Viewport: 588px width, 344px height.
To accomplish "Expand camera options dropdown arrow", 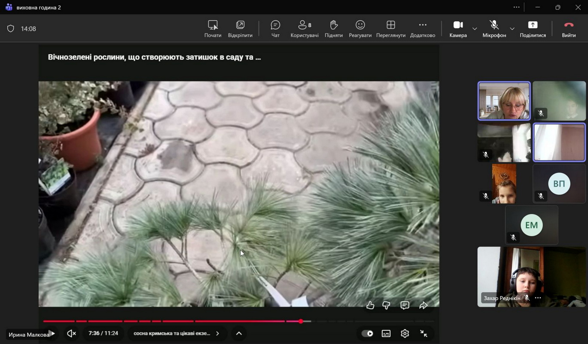I will 475,29.
